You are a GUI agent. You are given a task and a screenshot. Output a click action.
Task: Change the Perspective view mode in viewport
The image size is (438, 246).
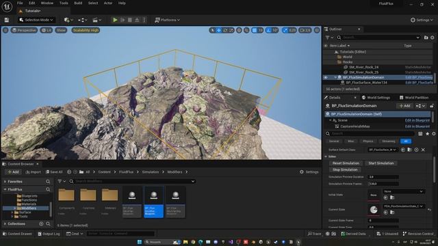[x=24, y=30]
